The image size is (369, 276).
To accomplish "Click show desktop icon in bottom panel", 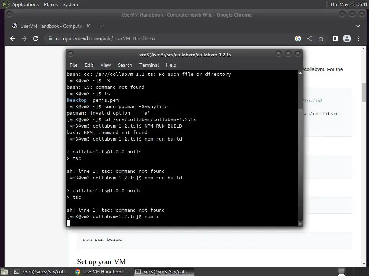I will pyautogui.click(x=4, y=272).
